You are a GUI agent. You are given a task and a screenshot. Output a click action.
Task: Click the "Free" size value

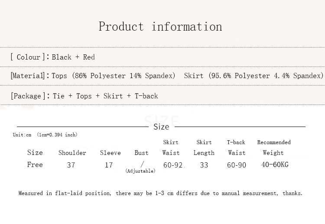[x=35, y=164]
